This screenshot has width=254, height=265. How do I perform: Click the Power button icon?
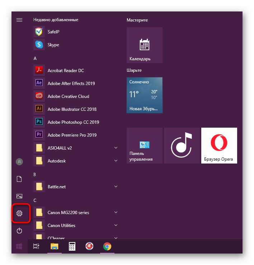pos(19,231)
